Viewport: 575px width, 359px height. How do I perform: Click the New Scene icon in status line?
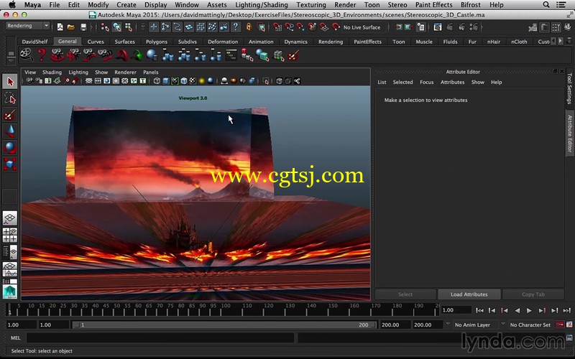(x=60, y=27)
